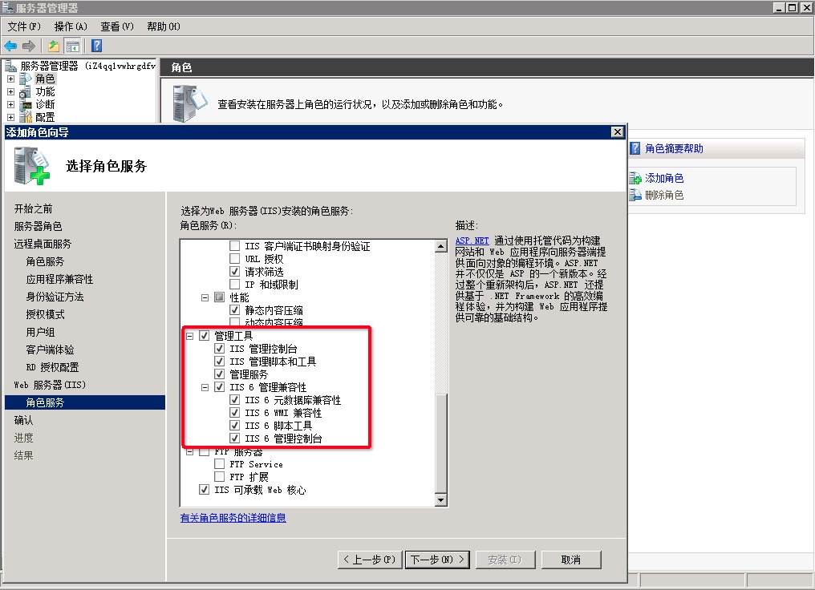Uncheck the IIS 管理控制台 checkbox
815x590 pixels.
click(x=219, y=349)
